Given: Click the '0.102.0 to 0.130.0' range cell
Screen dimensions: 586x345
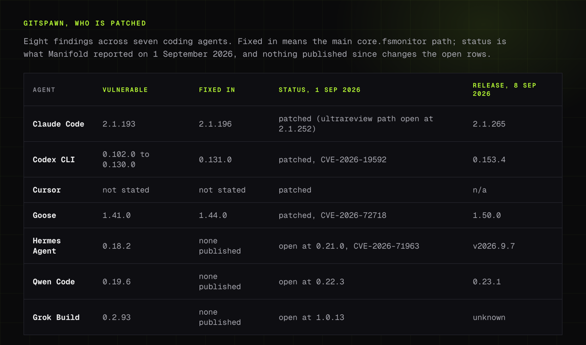Looking at the screenshot, I should click(x=126, y=159).
